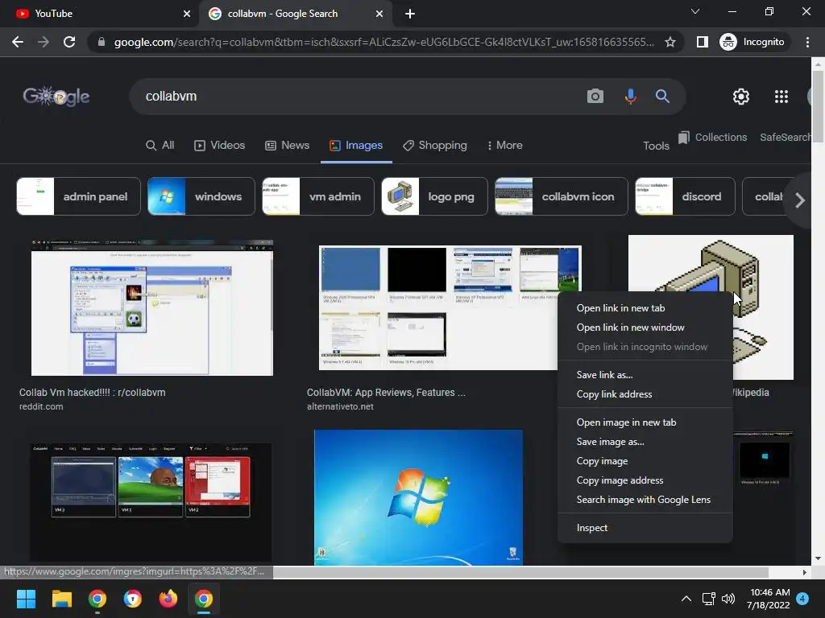Open the CollabVM App Reviews thumbnail

point(437,308)
